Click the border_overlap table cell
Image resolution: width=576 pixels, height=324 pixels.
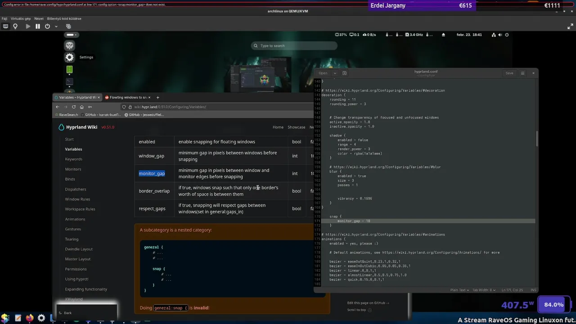coord(154,191)
